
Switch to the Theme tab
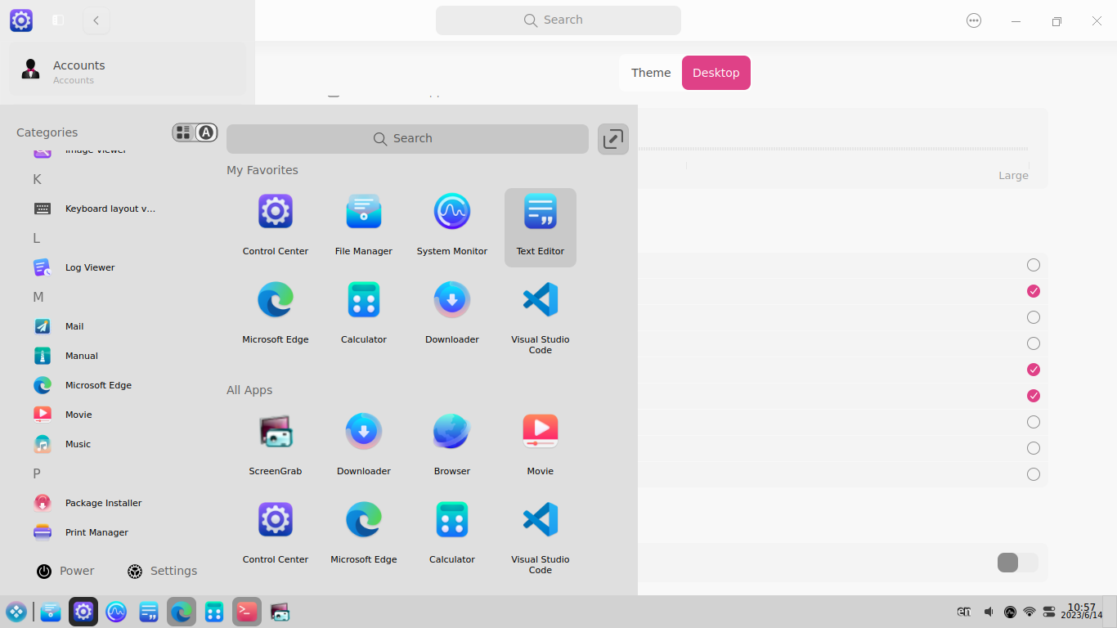[650, 72]
